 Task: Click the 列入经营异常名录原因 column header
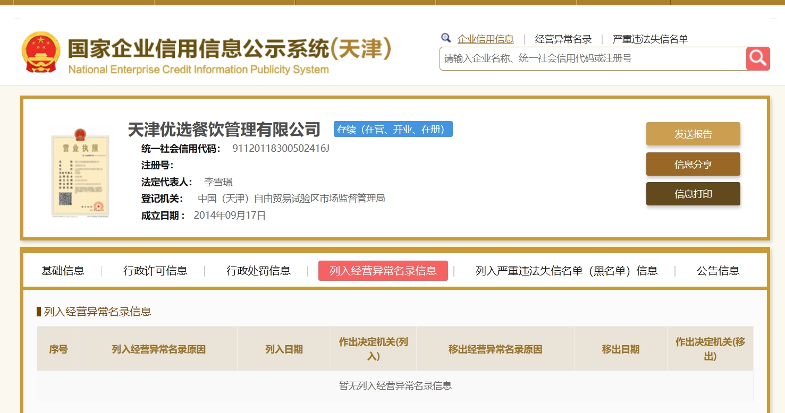[x=158, y=349]
